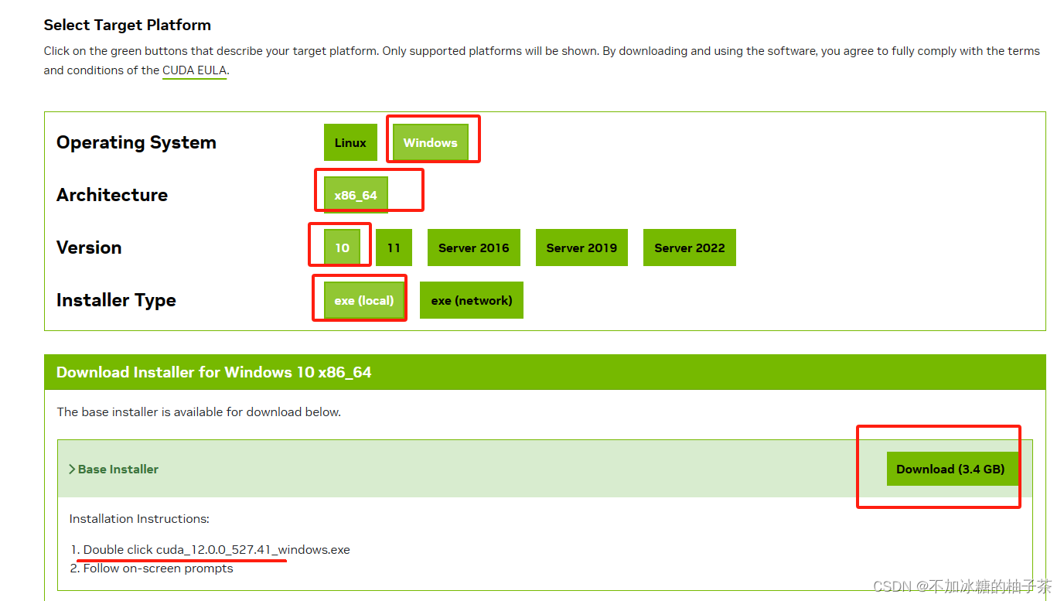Click 'Follow on-screen prompts' step

[x=159, y=569]
